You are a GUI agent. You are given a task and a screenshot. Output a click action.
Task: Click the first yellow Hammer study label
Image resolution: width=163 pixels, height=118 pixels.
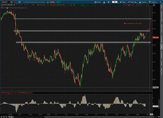pos(44,5)
